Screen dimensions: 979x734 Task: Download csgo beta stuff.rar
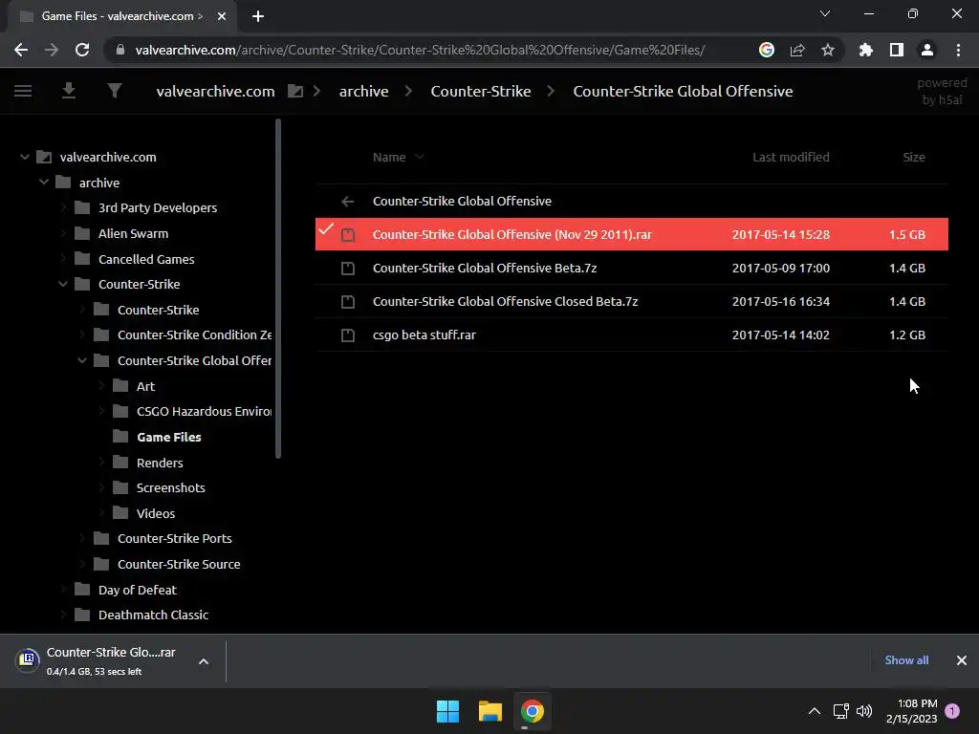point(424,335)
